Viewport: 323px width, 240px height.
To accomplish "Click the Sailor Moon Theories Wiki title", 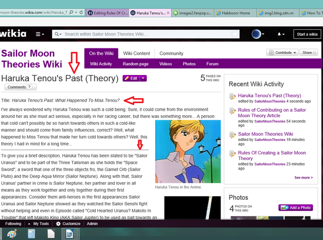I will pos(31,59).
